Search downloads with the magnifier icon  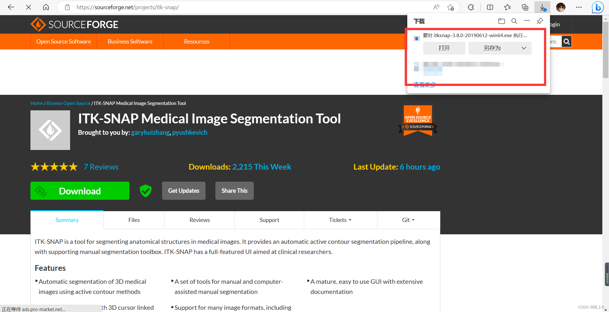[x=514, y=21]
